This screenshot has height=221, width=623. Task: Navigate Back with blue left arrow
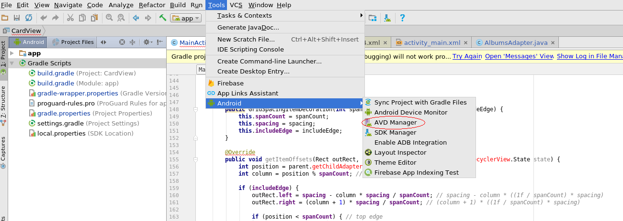(136, 18)
